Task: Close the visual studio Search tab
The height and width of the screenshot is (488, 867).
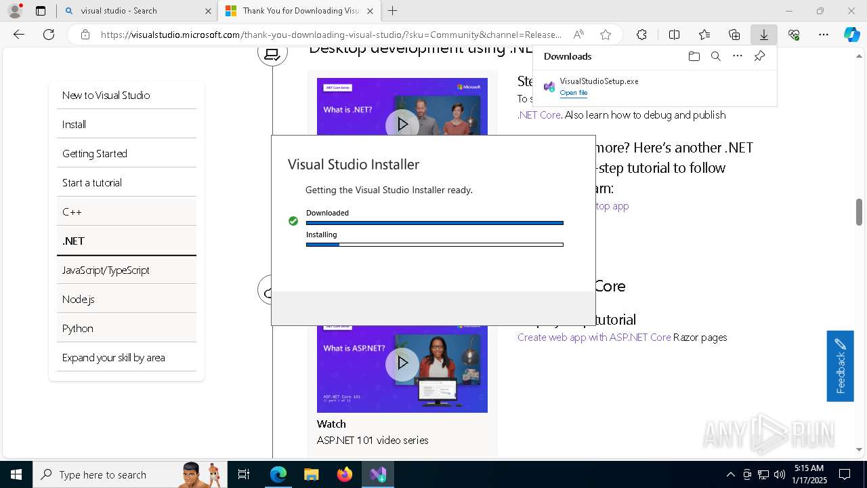Action: (x=208, y=11)
